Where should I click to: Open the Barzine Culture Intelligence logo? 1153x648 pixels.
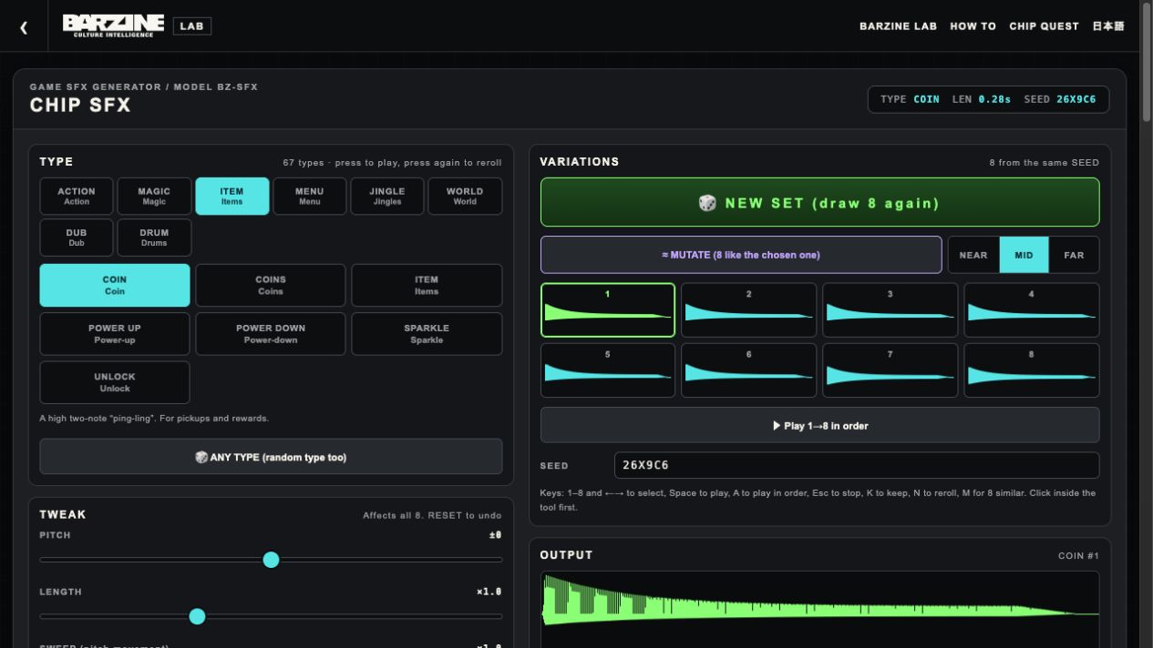[x=113, y=25]
